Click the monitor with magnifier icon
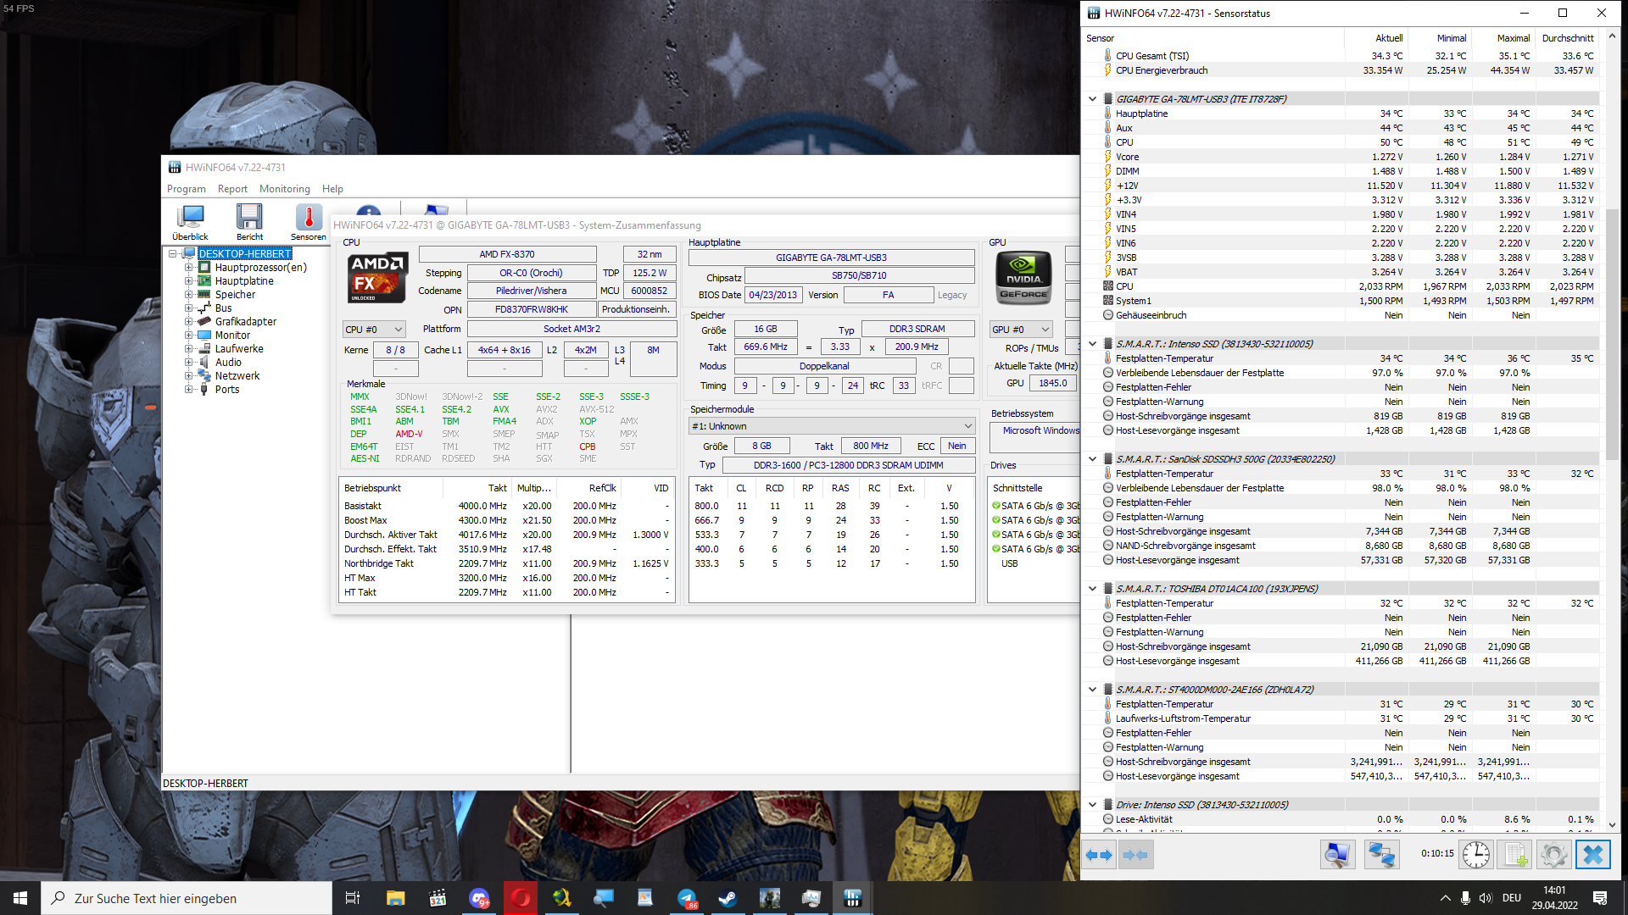 (x=1337, y=855)
